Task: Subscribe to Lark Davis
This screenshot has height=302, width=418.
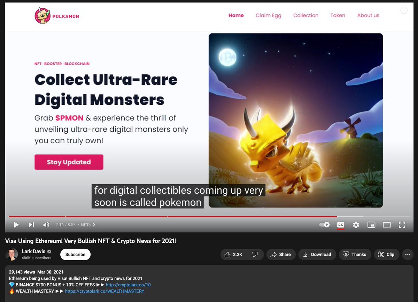Action: pyautogui.click(x=75, y=255)
